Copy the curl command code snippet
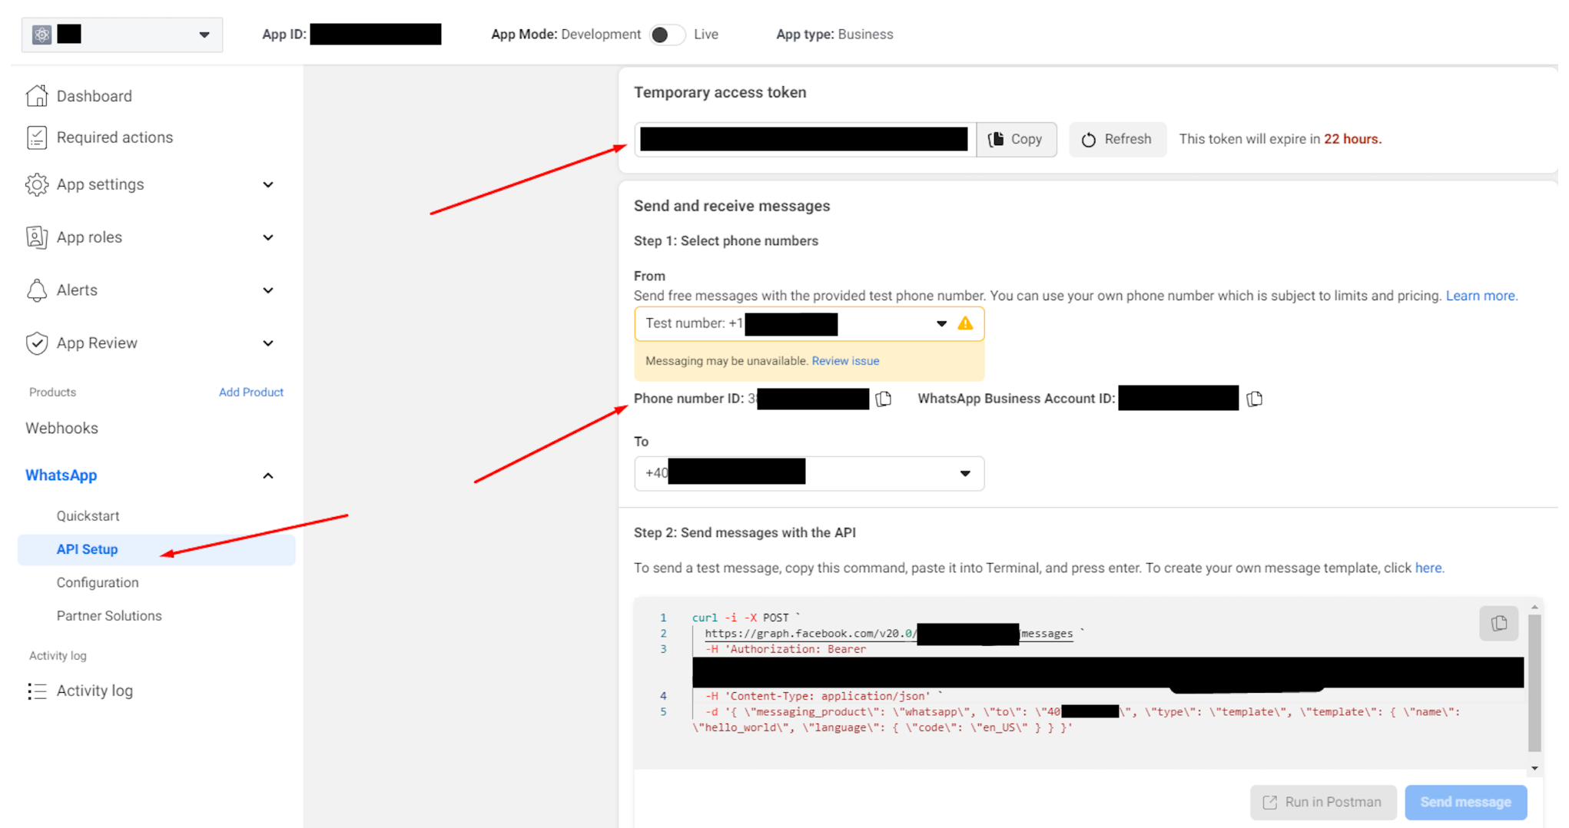The width and height of the screenshot is (1569, 828). pyautogui.click(x=1498, y=623)
